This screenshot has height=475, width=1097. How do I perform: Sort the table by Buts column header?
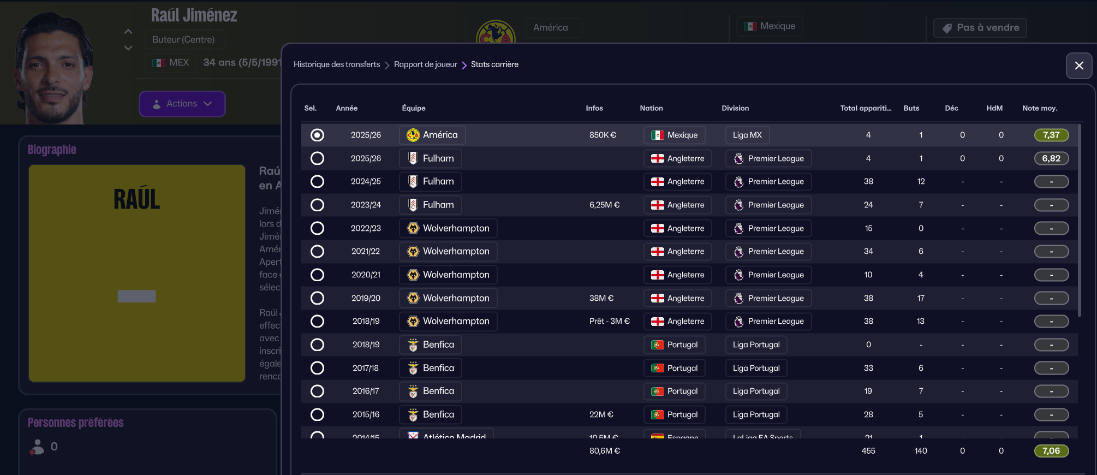pos(911,108)
